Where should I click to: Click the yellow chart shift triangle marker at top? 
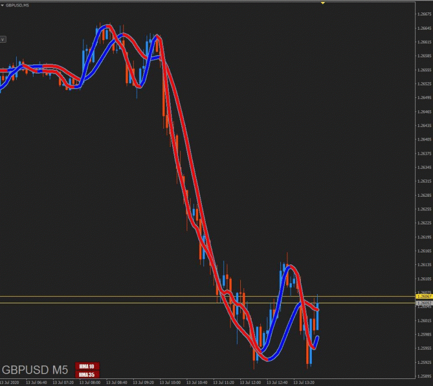(x=323, y=3)
